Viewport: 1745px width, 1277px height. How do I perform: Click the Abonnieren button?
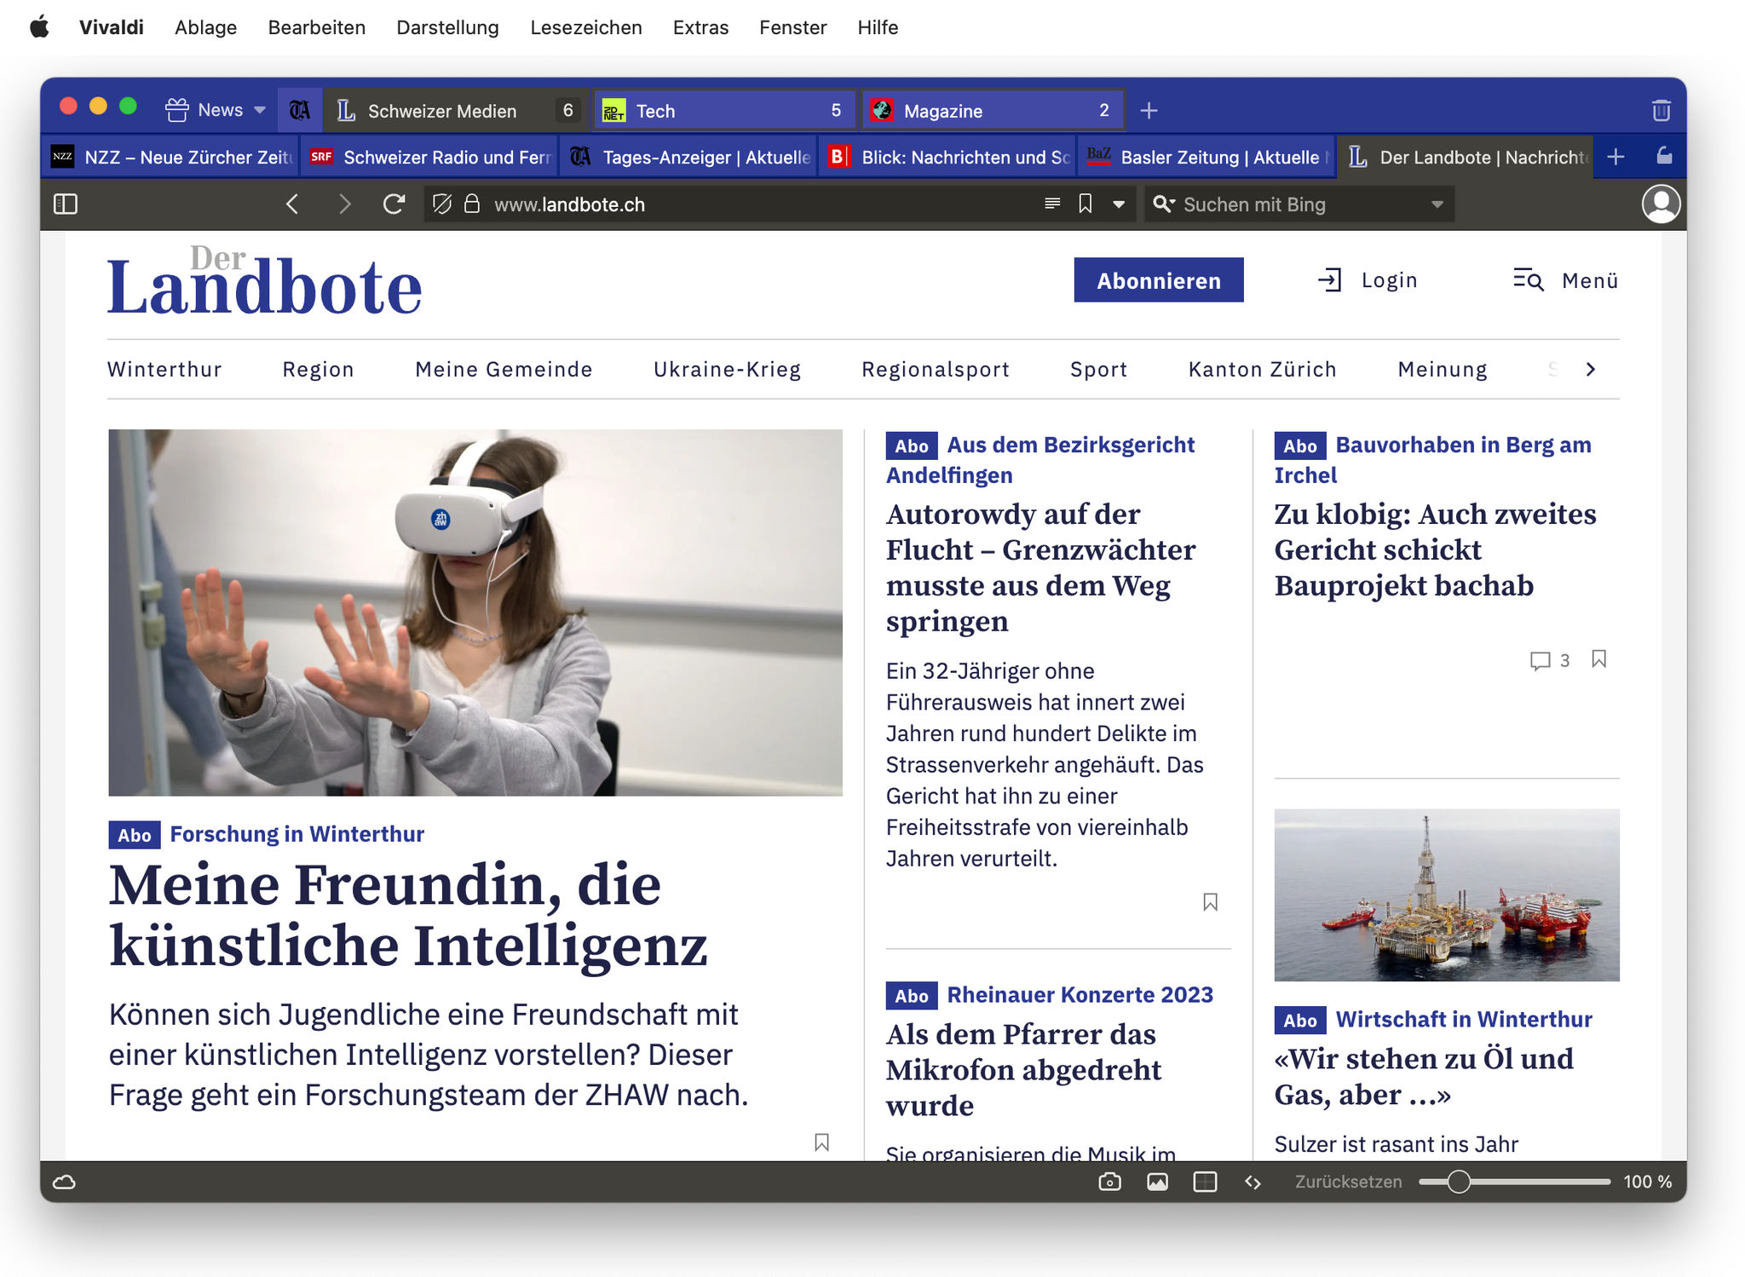[x=1158, y=280]
